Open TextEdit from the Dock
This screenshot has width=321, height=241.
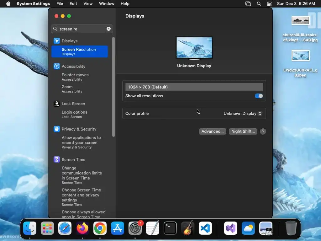153,228
